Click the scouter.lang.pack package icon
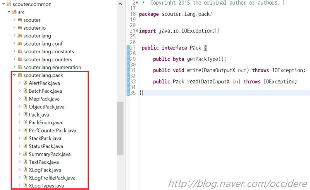 (20, 75)
